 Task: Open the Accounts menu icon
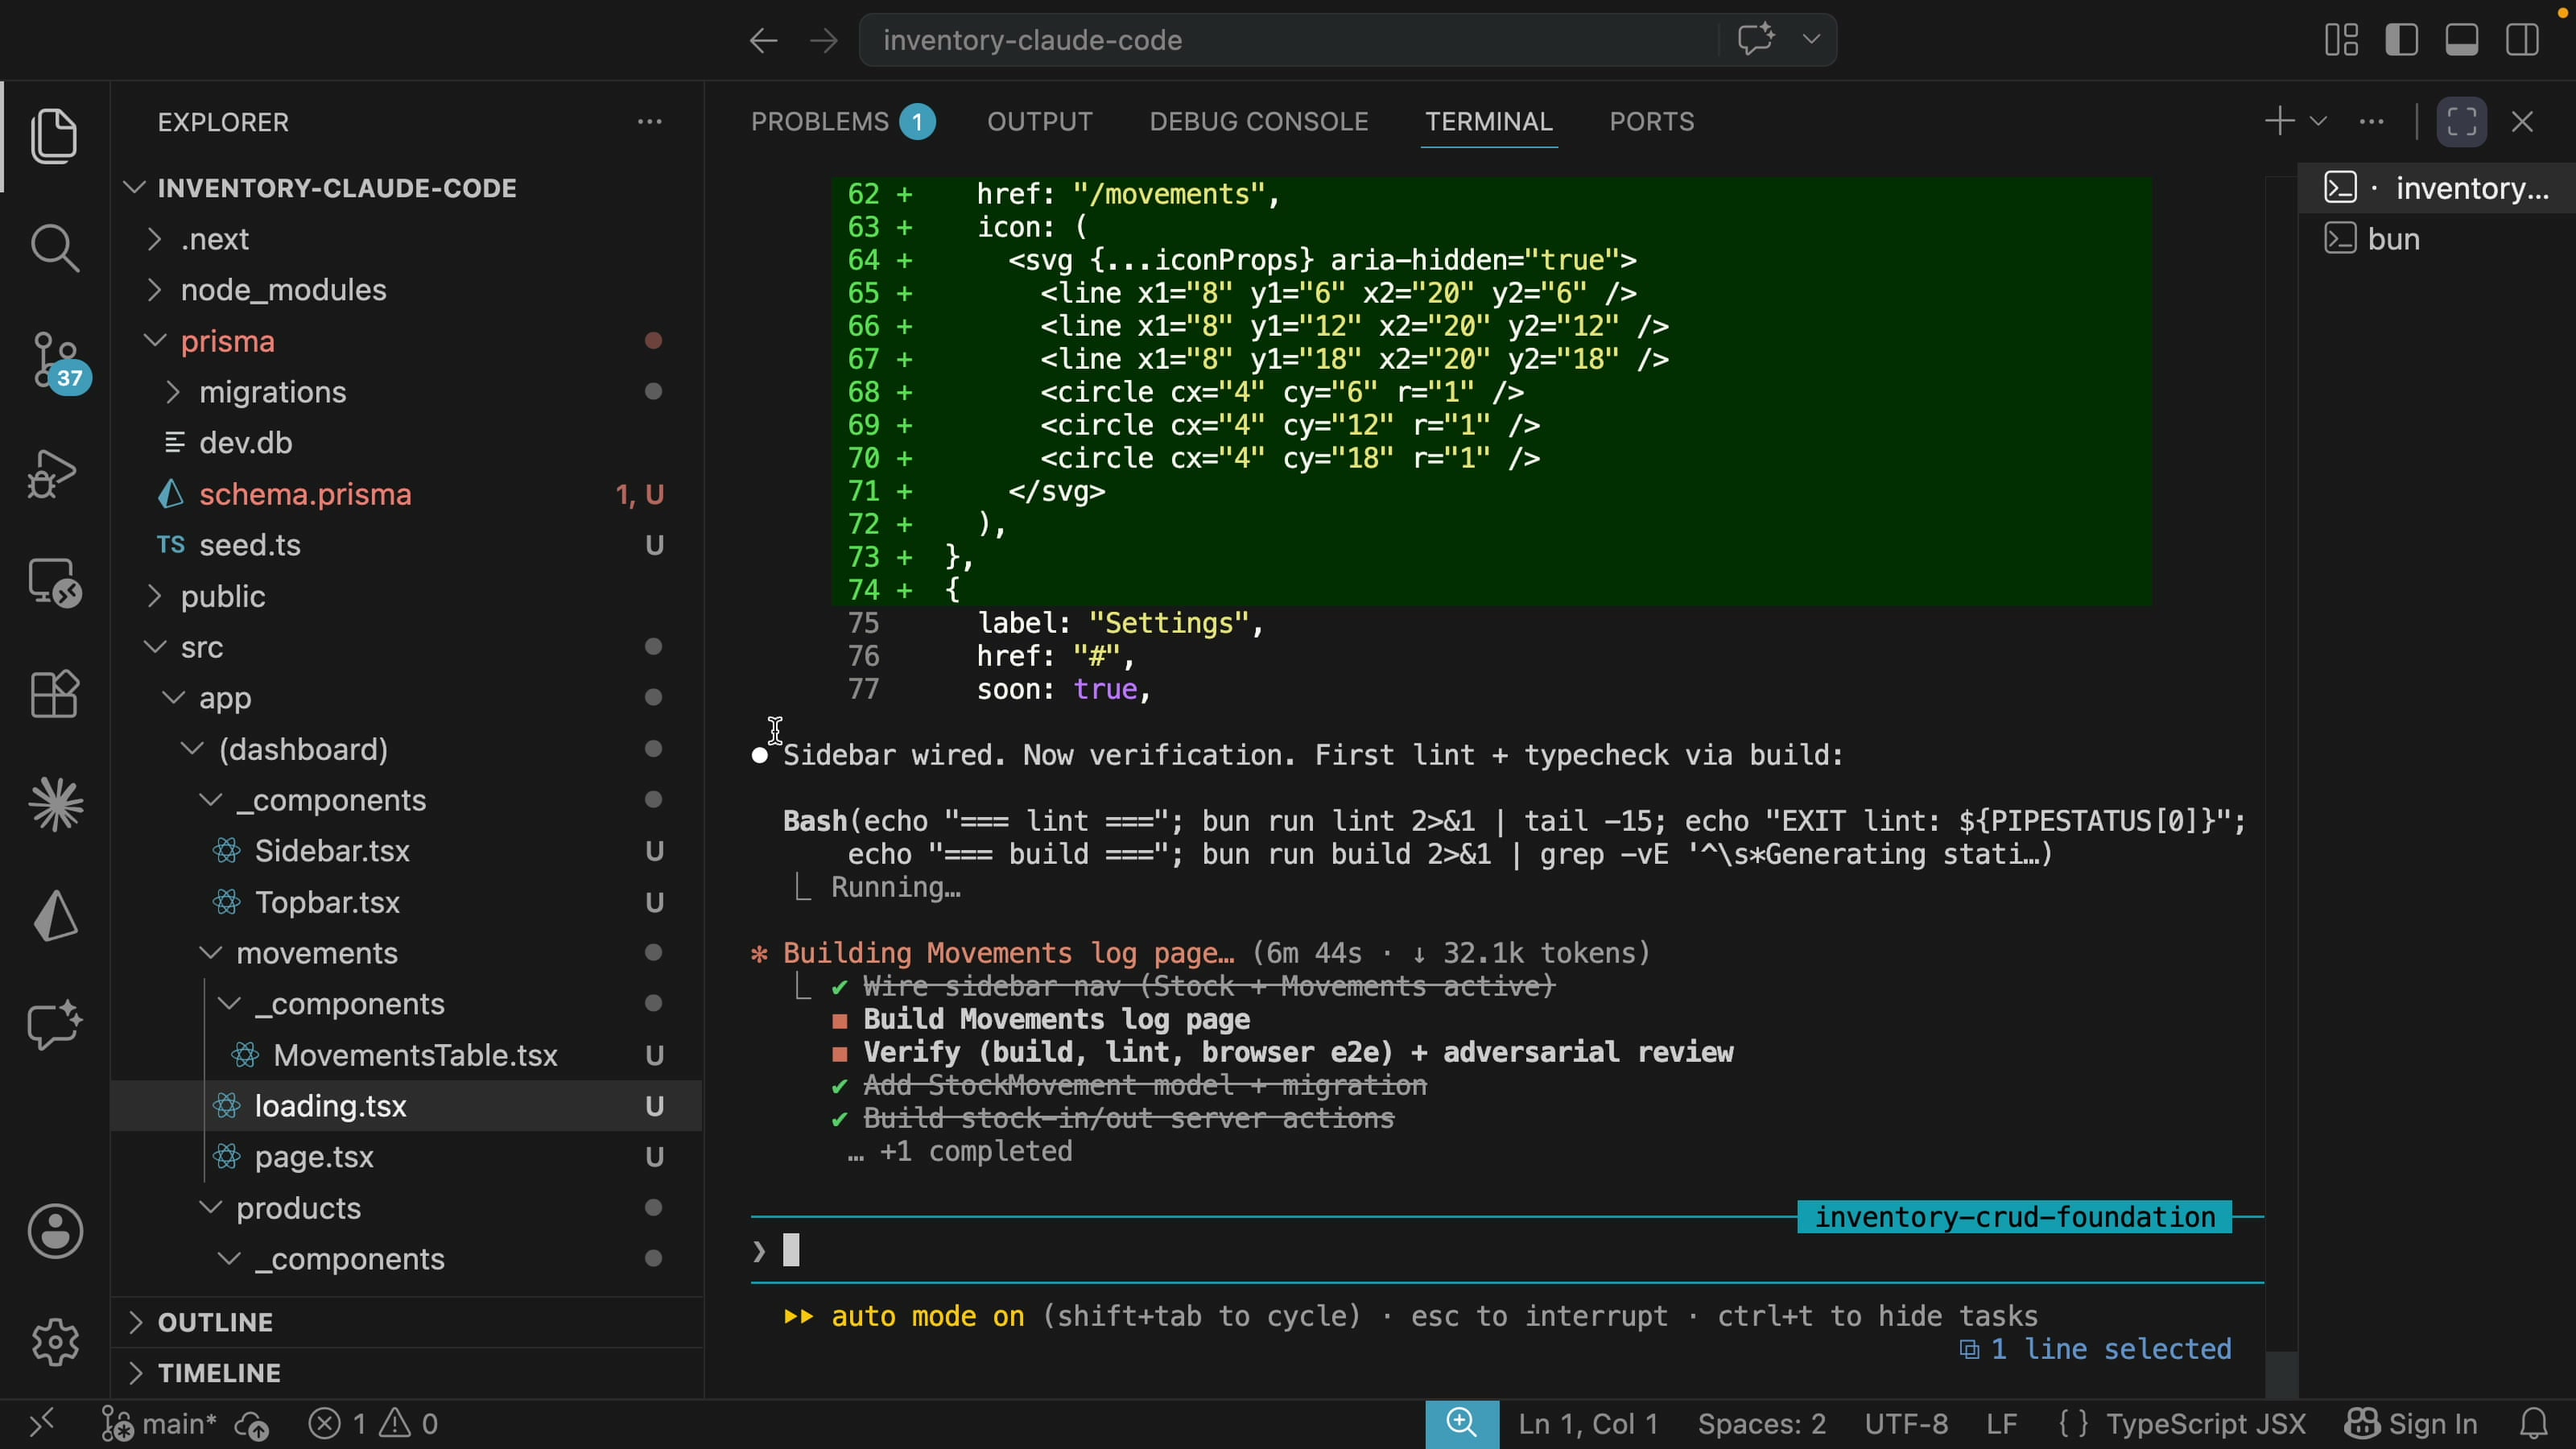(54, 1231)
